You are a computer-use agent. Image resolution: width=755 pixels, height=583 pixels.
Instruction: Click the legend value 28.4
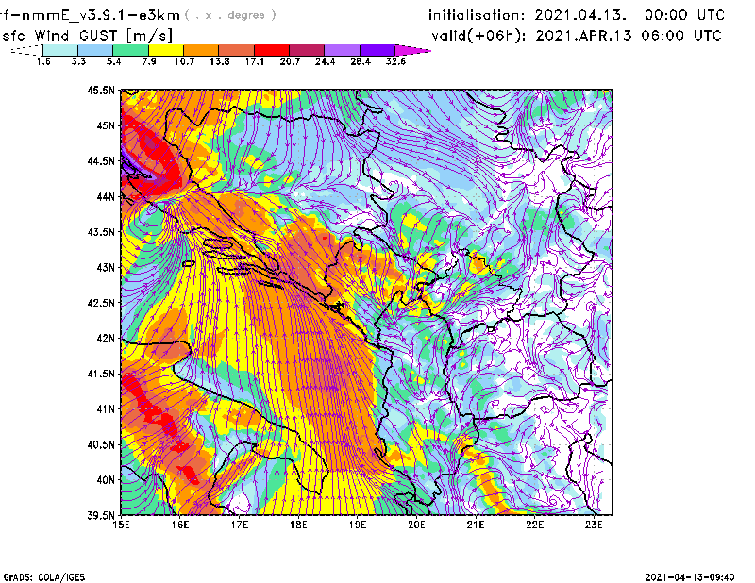tap(361, 61)
